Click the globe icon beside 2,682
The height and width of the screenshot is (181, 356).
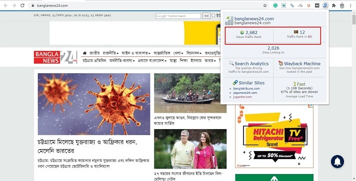click(x=242, y=32)
